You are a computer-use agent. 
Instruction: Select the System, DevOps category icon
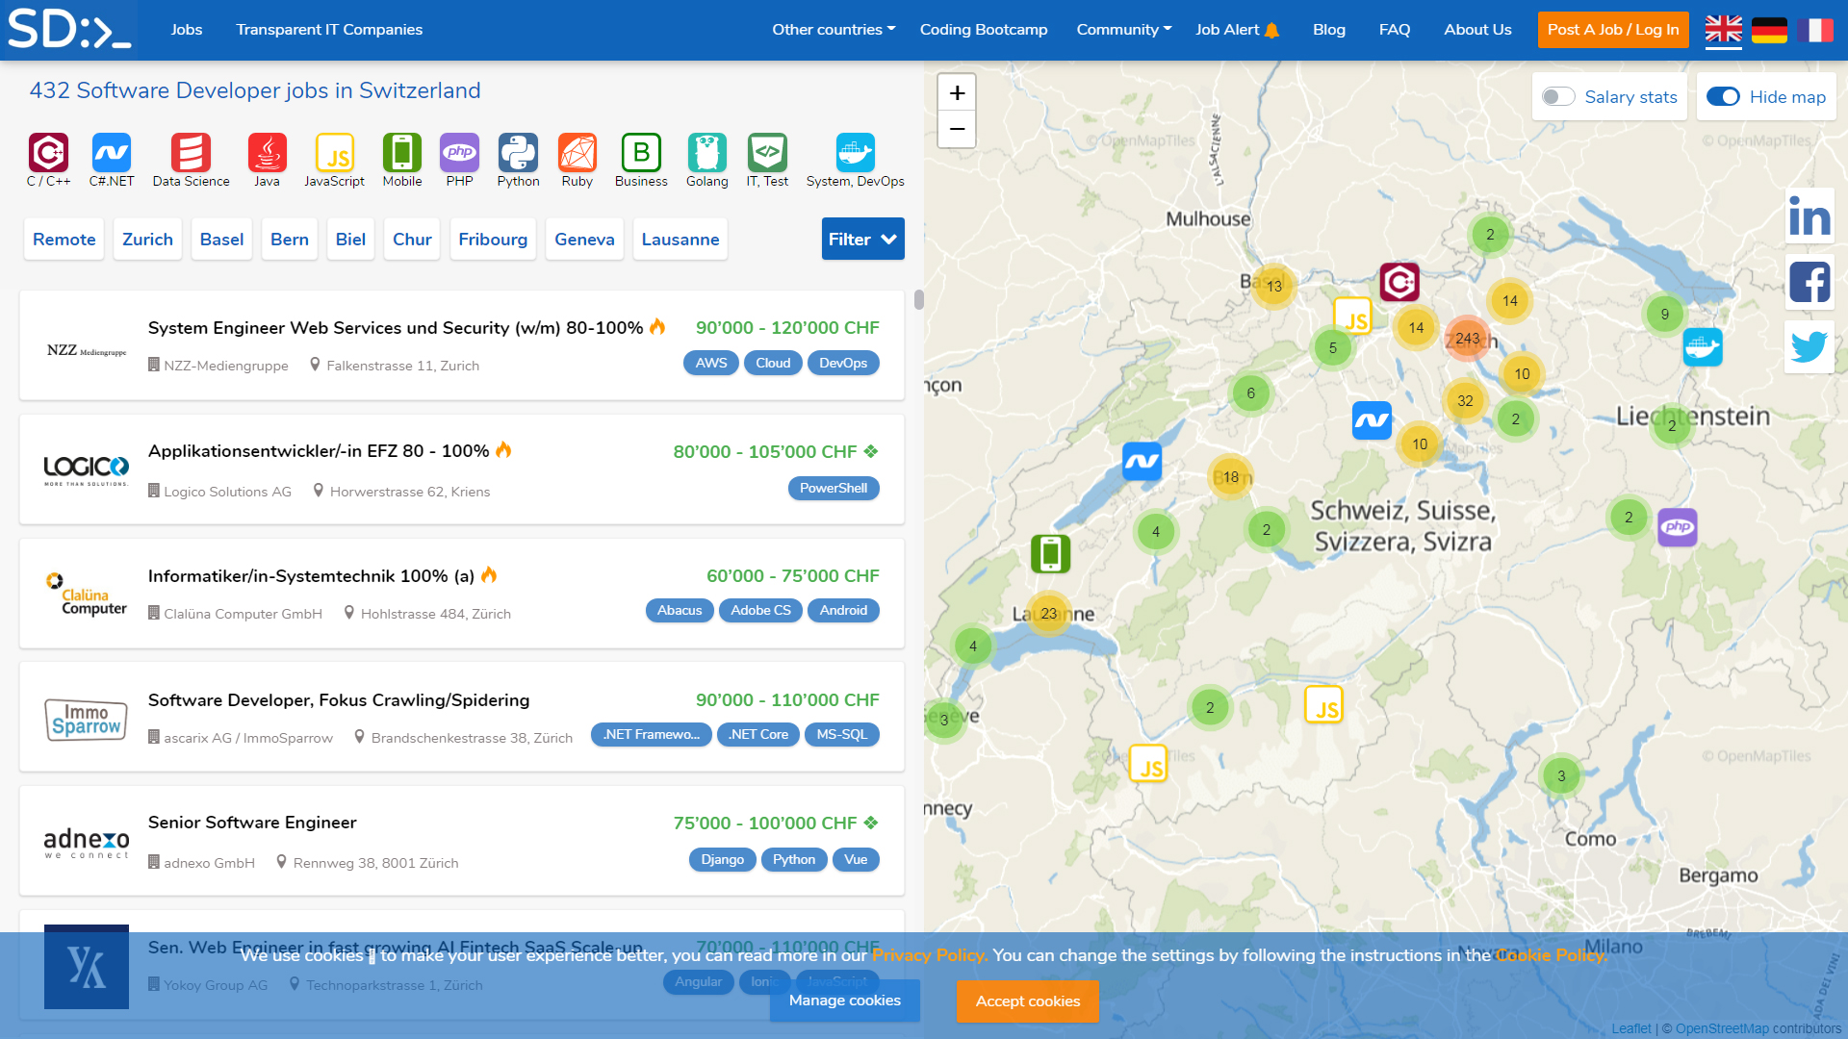pyautogui.click(x=856, y=153)
